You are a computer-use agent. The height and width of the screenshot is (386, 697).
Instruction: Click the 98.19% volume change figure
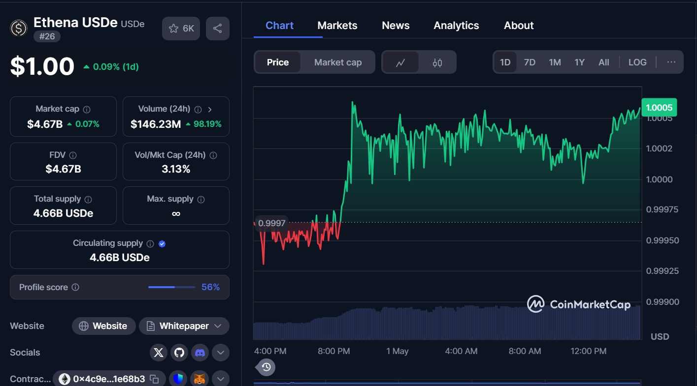pyautogui.click(x=203, y=124)
